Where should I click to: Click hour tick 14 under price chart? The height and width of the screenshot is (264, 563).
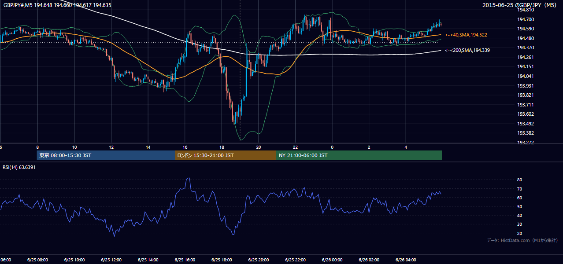pyautogui.click(x=148, y=147)
